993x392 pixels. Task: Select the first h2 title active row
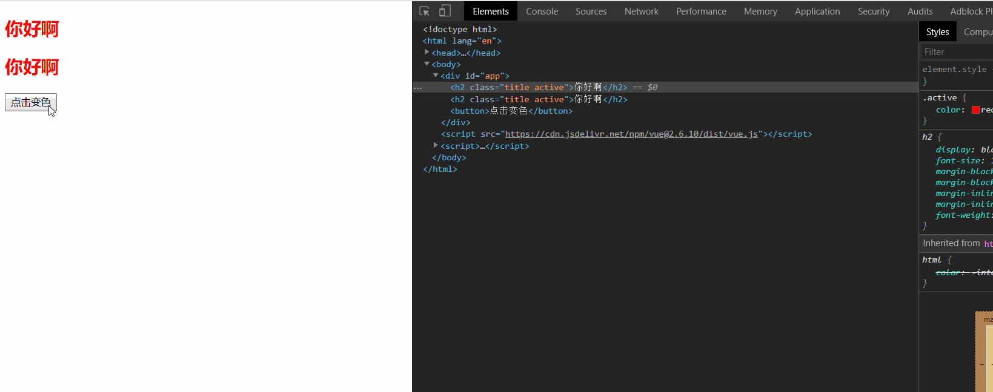pos(665,87)
